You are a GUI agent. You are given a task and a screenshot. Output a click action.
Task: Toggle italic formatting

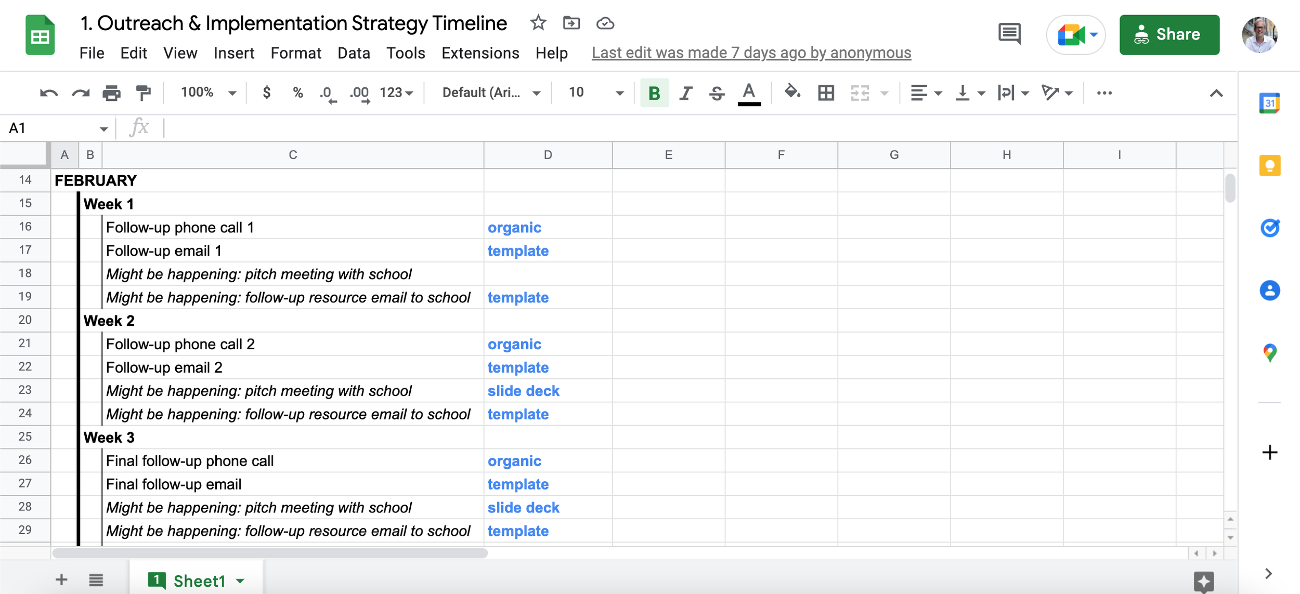(686, 93)
